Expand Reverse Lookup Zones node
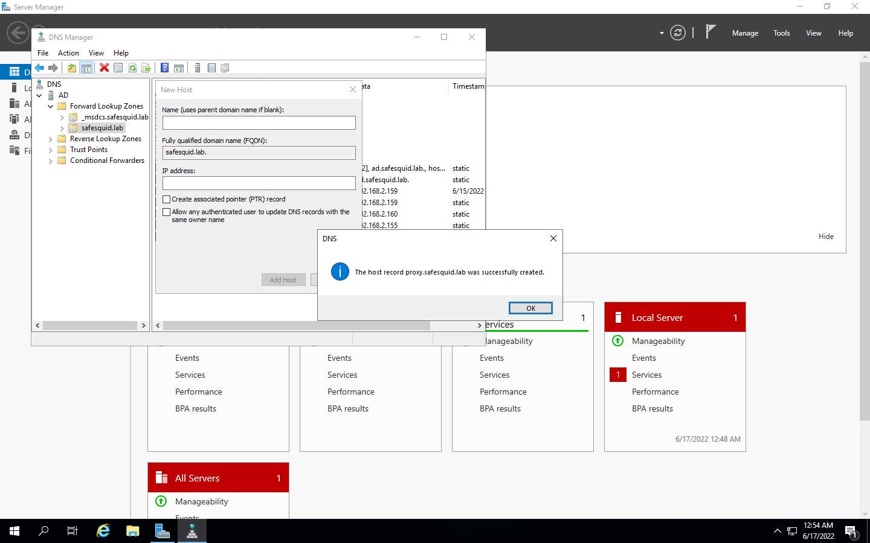The height and width of the screenshot is (543, 870). pos(51,139)
